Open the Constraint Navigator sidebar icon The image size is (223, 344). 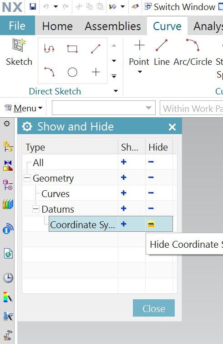(8, 166)
